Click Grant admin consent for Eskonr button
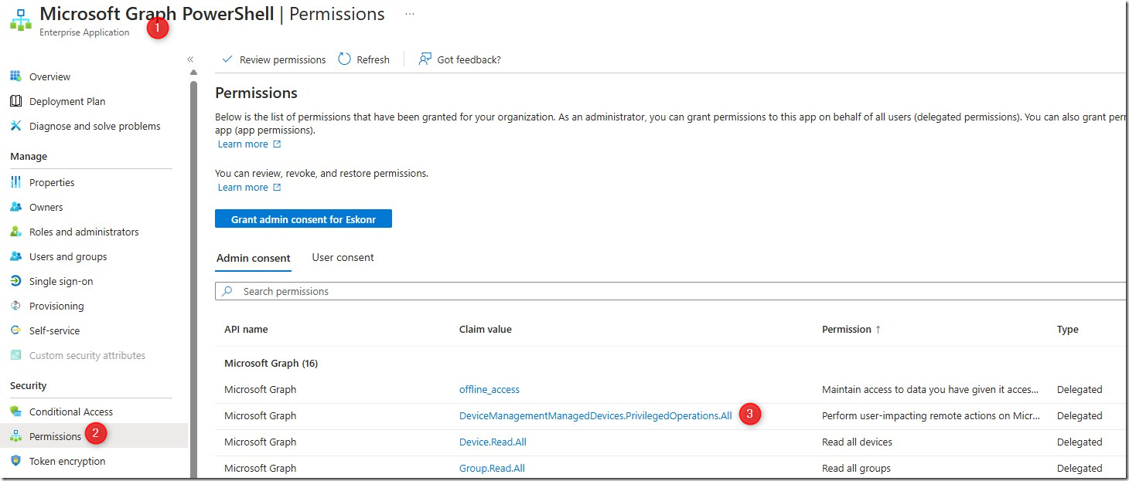This screenshot has width=1129, height=481. pyautogui.click(x=303, y=219)
